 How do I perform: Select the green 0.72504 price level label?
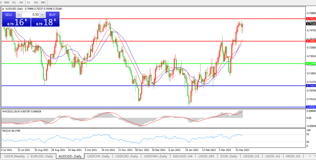coord(311,64)
